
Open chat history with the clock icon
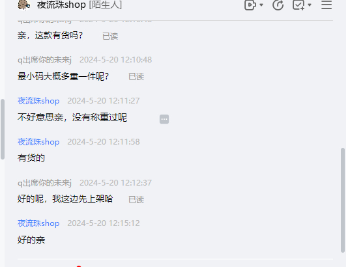point(278,5)
